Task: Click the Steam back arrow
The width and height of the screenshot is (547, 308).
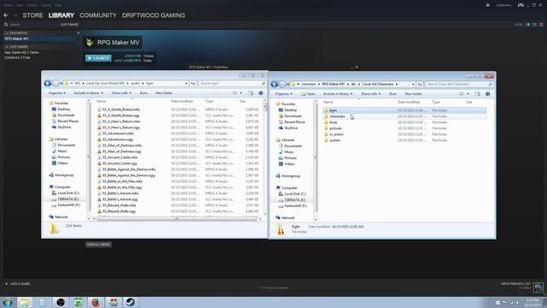Action: (x=6, y=15)
